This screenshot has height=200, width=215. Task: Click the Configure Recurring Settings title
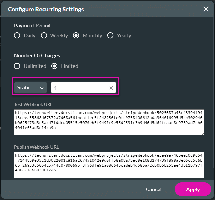coord(46,9)
